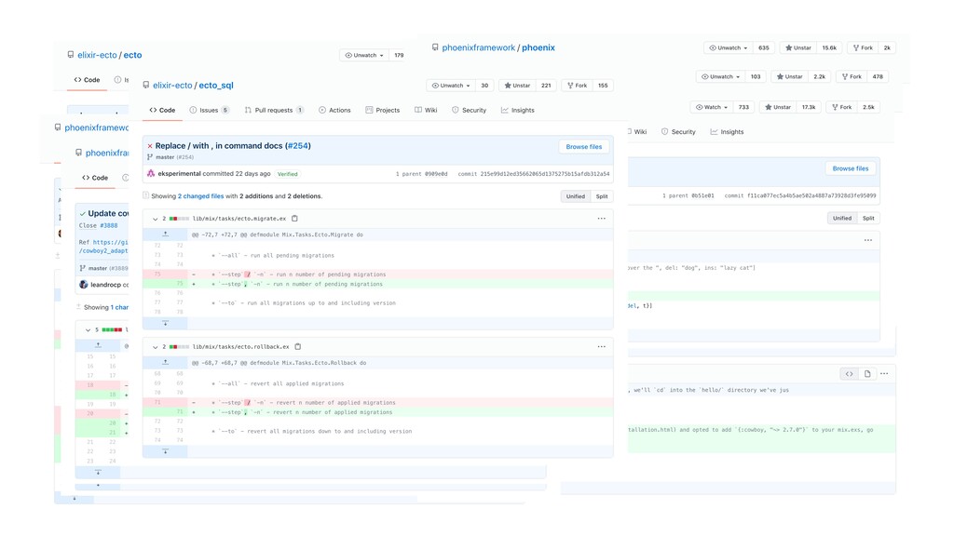Show rich file view icon in phoenix window
The height and width of the screenshot is (536, 954).
coord(867,374)
